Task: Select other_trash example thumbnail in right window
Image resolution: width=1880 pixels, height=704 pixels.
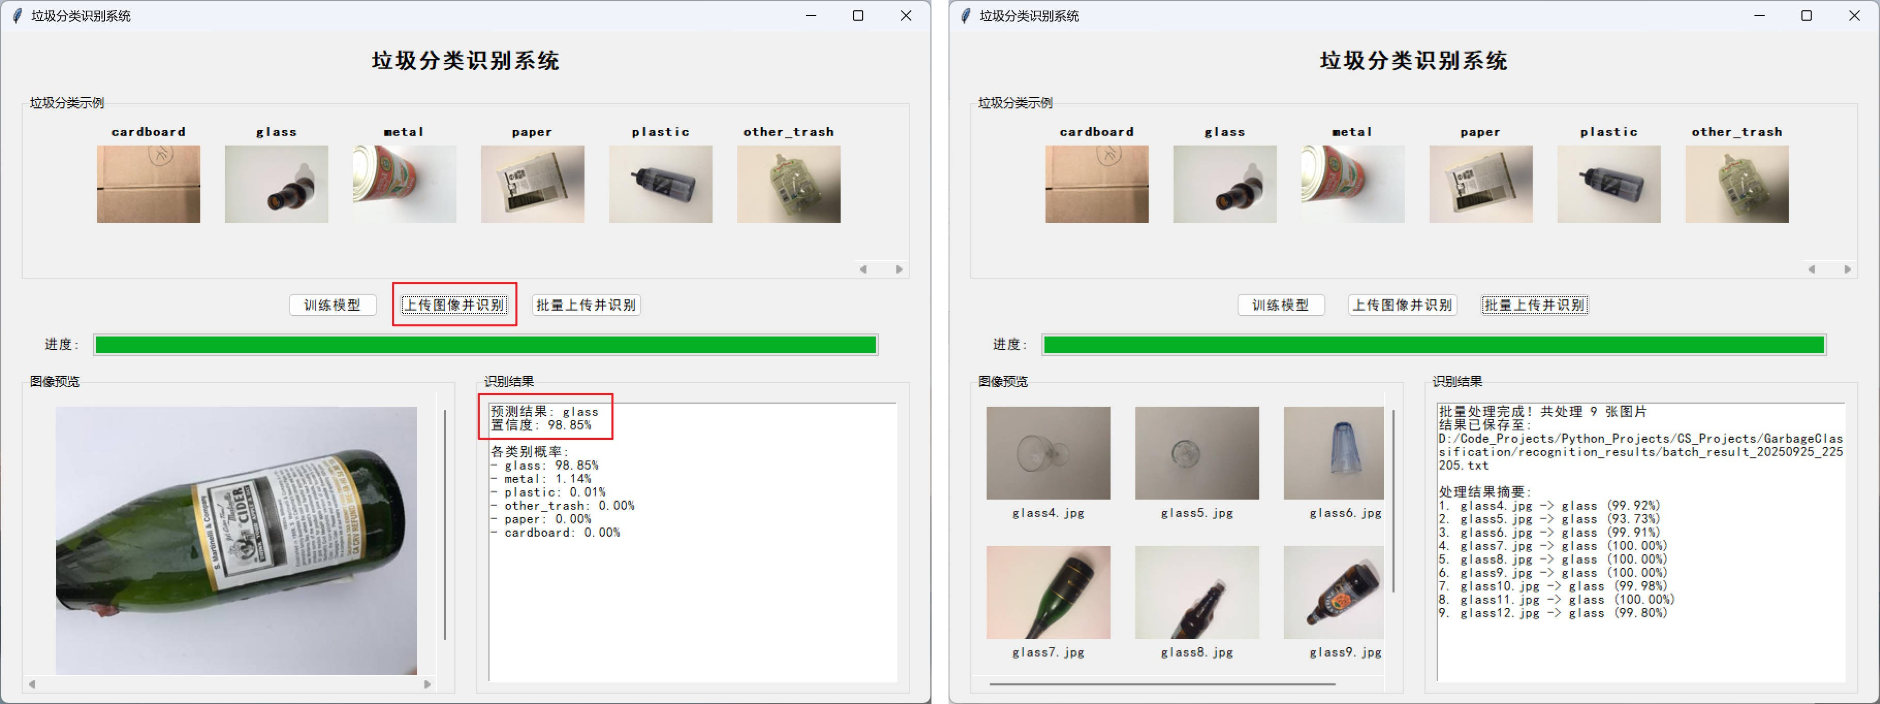Action: click(1736, 184)
